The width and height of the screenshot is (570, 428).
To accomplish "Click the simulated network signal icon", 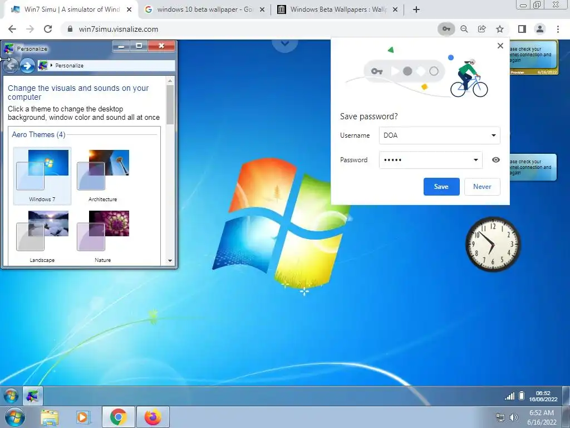I will 510,396.
